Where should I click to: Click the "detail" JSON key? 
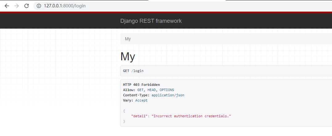pyautogui.click(x=139, y=116)
